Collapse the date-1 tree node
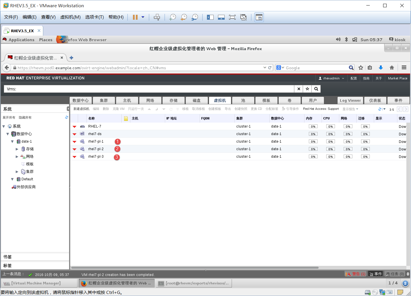This screenshot has width=411, height=296. click(12, 141)
